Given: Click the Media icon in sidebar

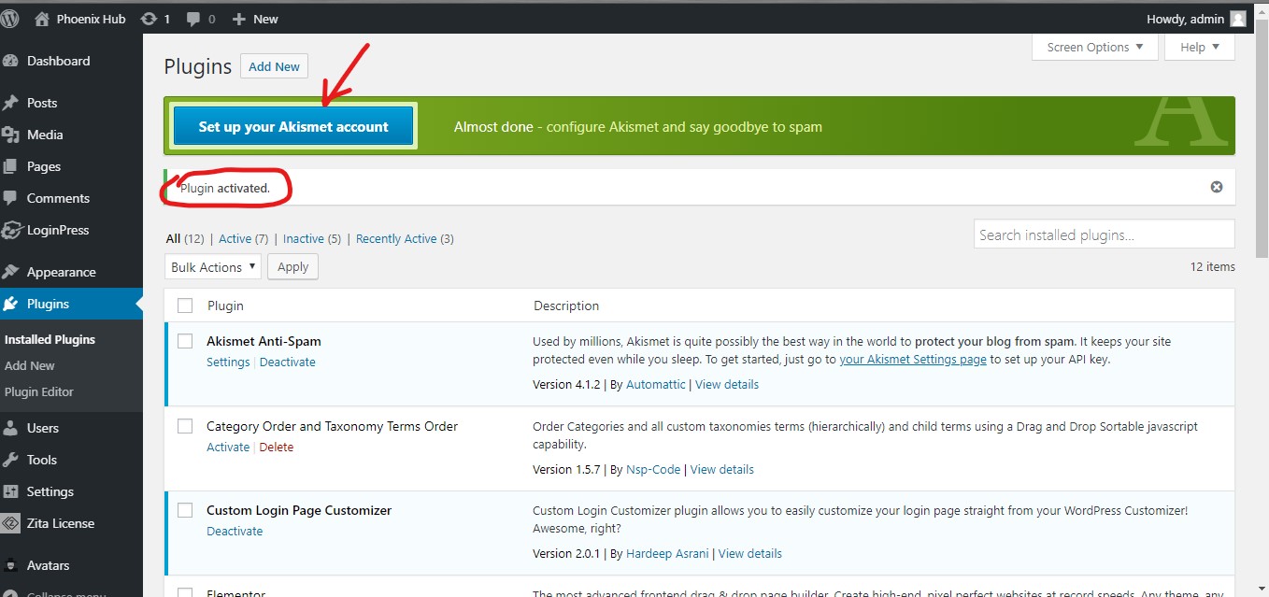Looking at the screenshot, I should click(x=11, y=135).
